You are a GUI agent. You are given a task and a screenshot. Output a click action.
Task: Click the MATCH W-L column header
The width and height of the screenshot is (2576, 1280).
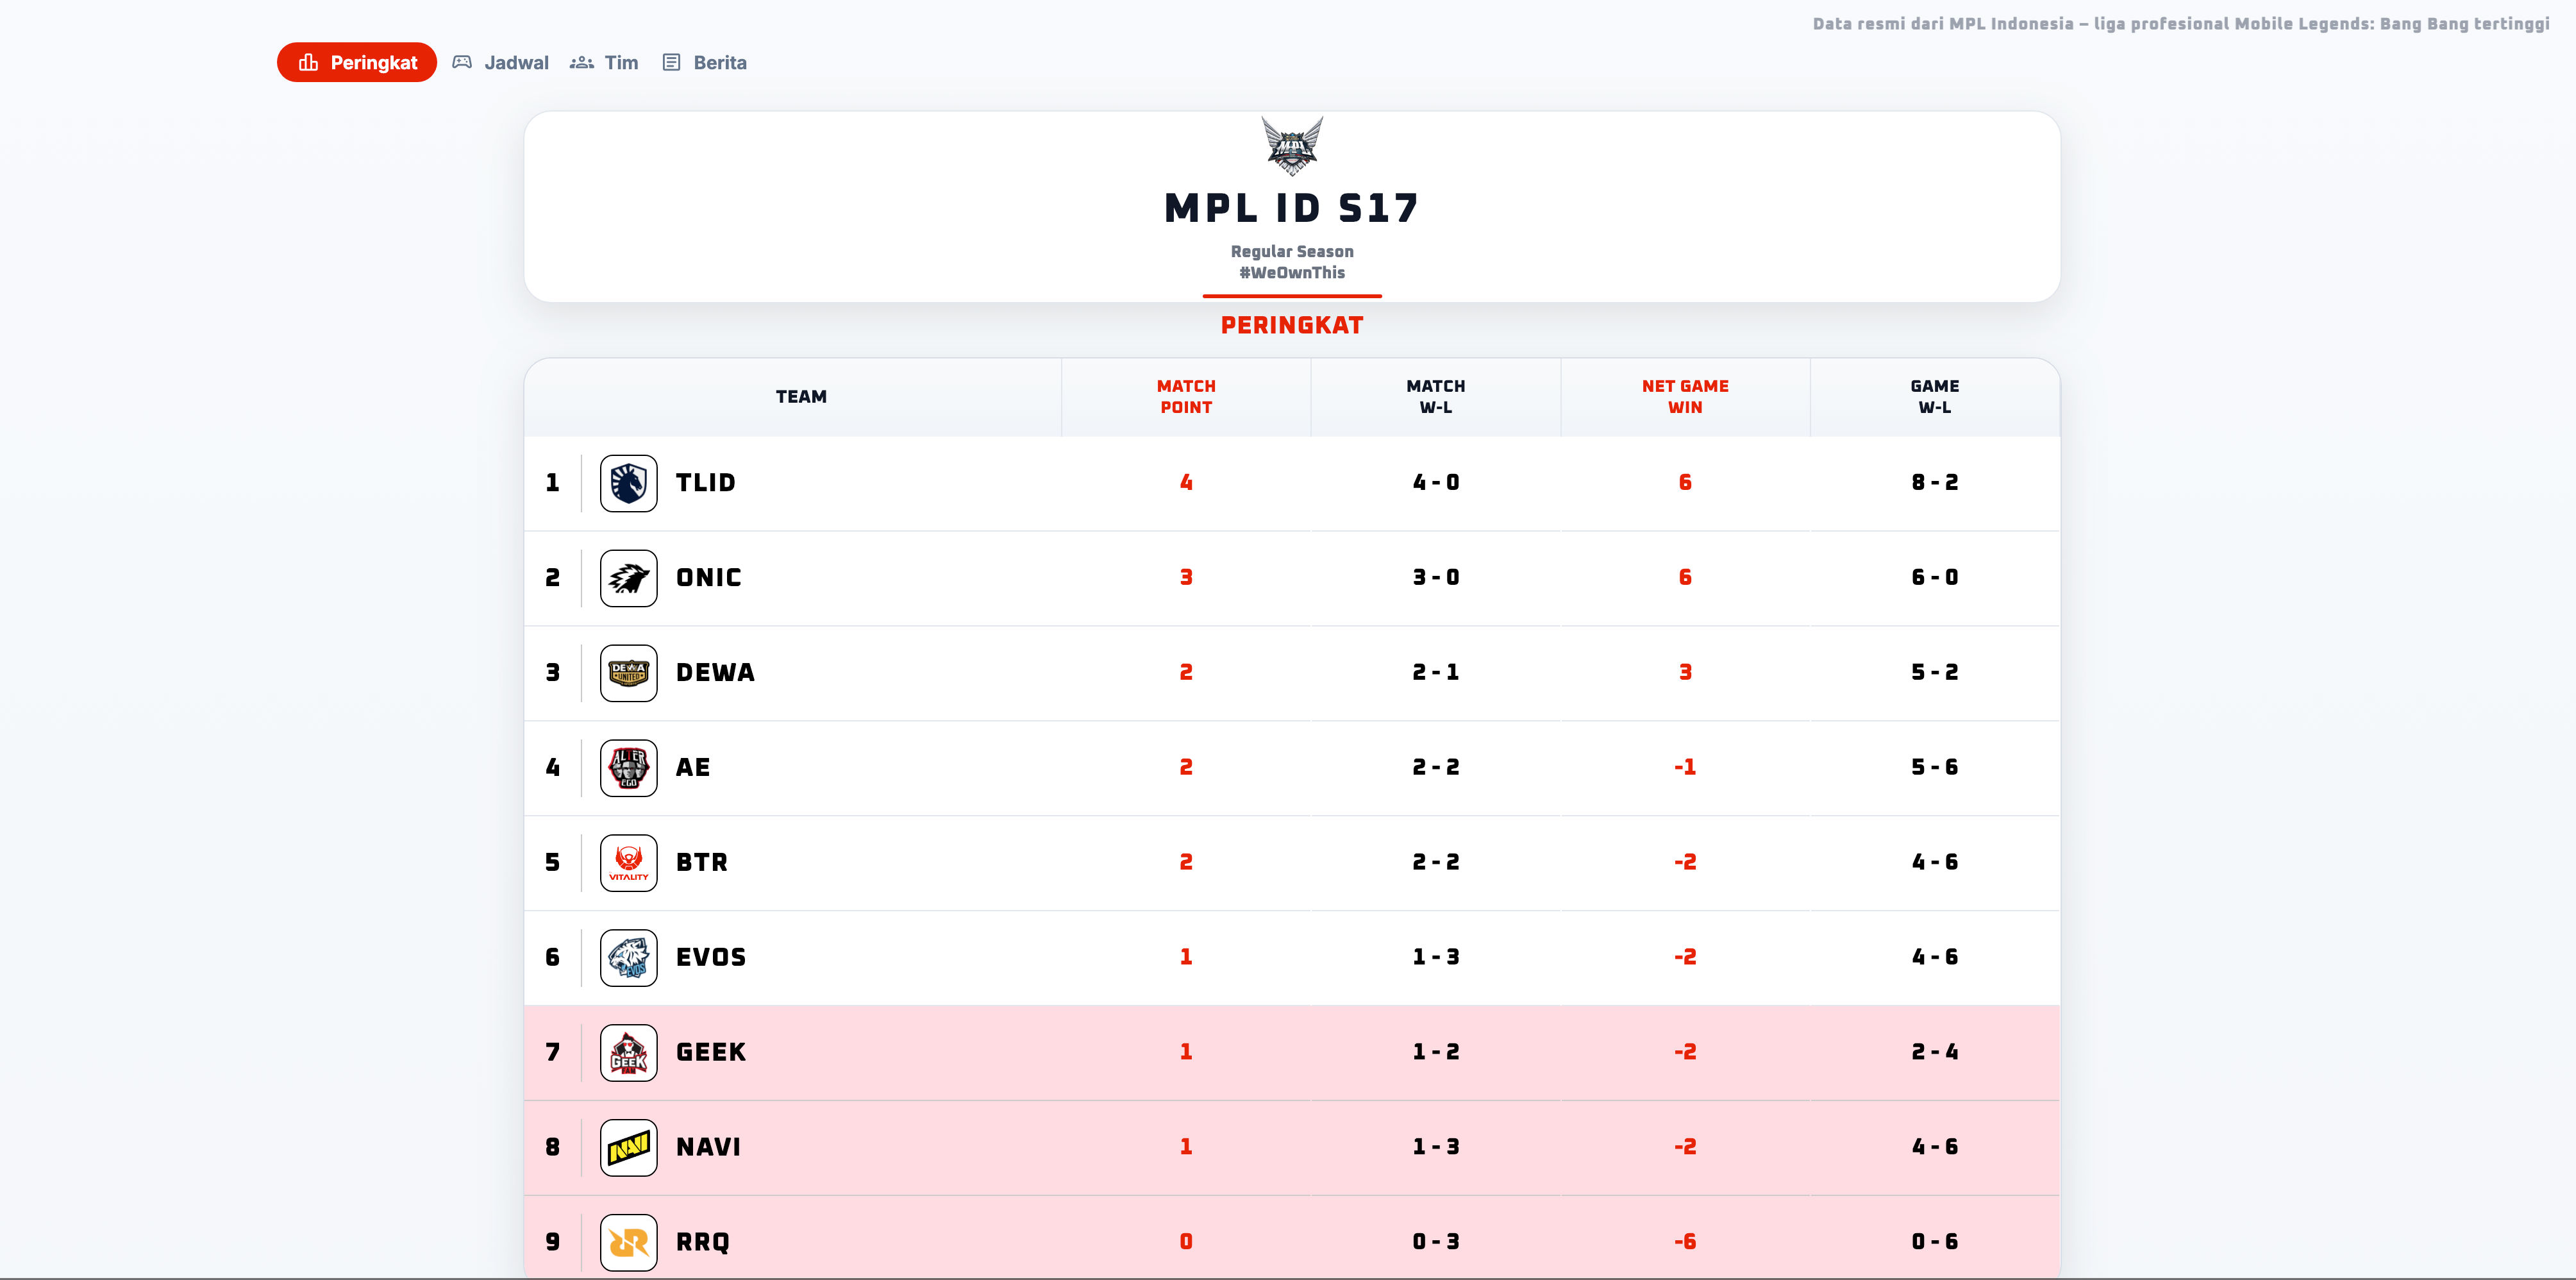[x=1436, y=397]
